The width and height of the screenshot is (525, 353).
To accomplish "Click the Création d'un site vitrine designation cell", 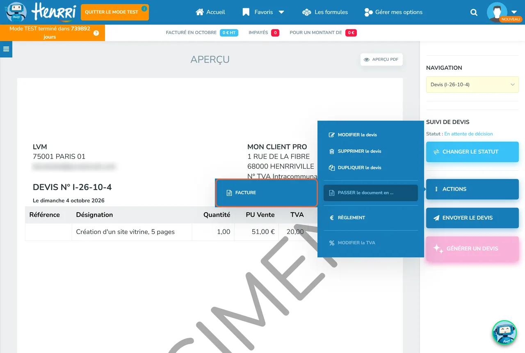I will click(x=132, y=232).
